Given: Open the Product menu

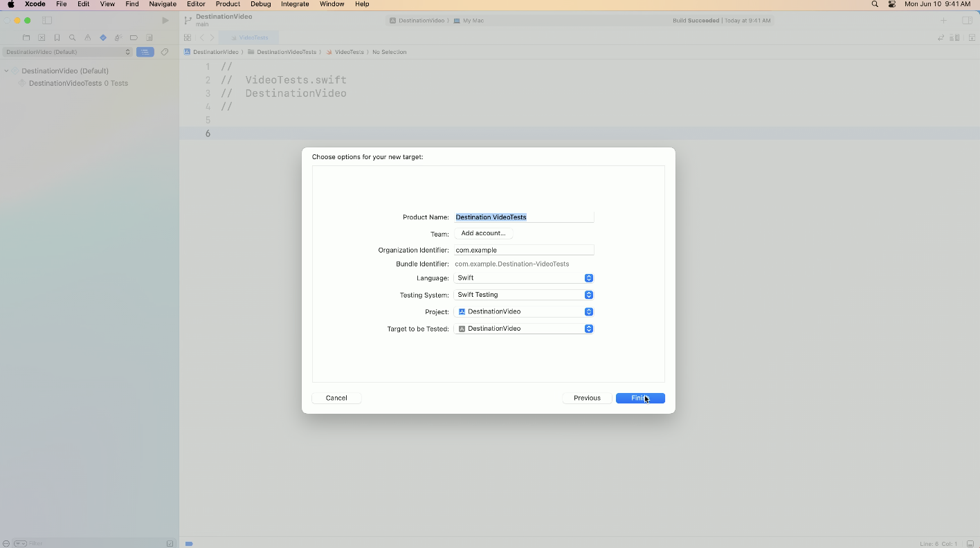Looking at the screenshot, I should [x=228, y=4].
